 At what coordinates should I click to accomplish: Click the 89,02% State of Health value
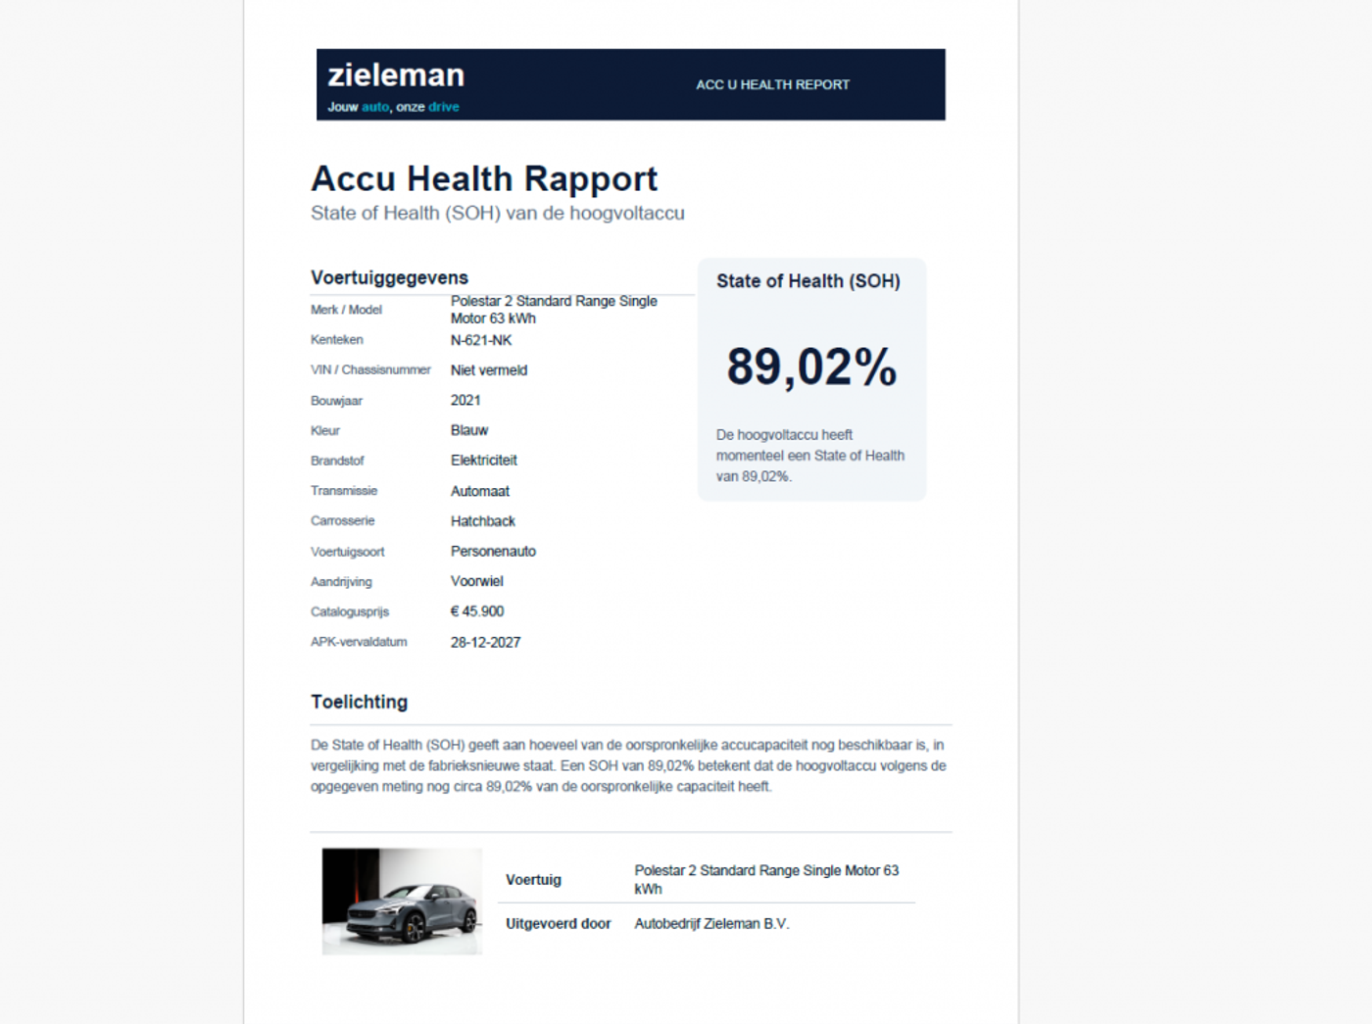pyautogui.click(x=811, y=367)
